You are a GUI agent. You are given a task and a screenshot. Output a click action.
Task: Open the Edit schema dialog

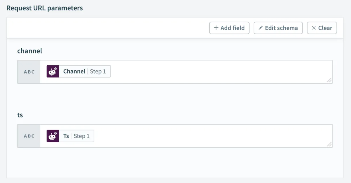[278, 28]
